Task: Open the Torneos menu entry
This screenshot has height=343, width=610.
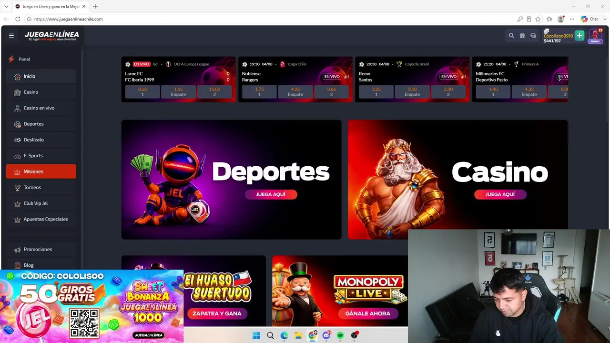Action: tap(41, 187)
